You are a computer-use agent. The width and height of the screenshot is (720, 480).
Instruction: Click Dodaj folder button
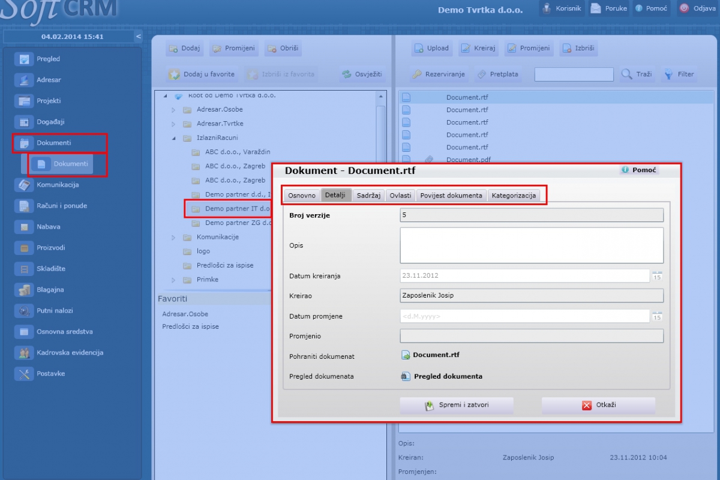tap(185, 49)
